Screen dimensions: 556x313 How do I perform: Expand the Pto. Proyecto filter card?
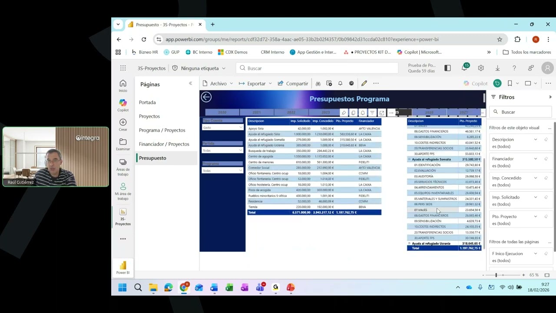pyautogui.click(x=535, y=216)
